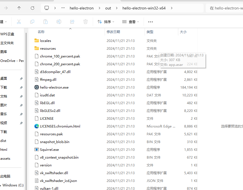Expand hidden path ellipsis in address bar
This screenshot has width=243, height=190.
point(63,8)
